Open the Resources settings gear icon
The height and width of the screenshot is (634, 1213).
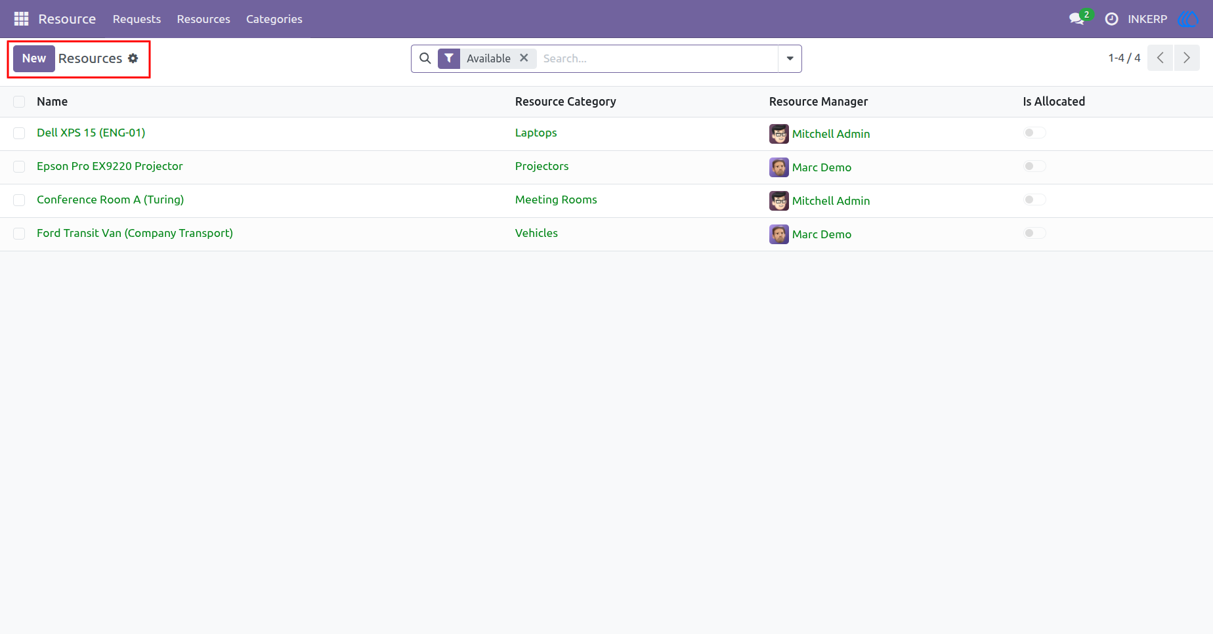point(133,58)
